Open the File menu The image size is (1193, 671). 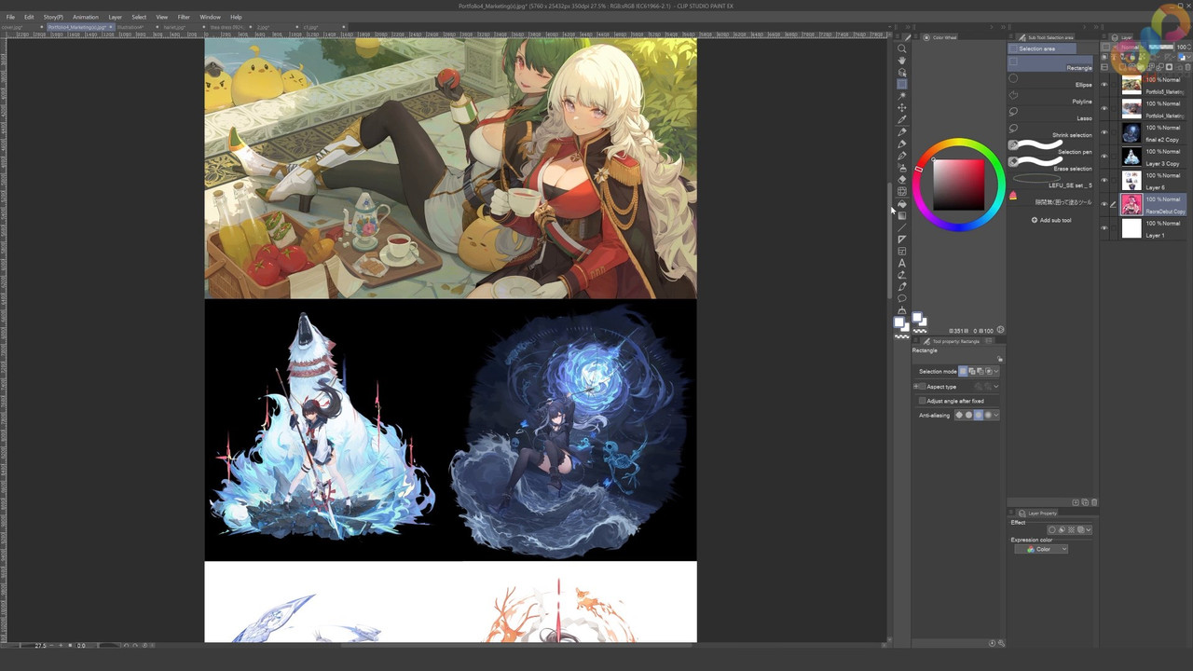(10, 17)
